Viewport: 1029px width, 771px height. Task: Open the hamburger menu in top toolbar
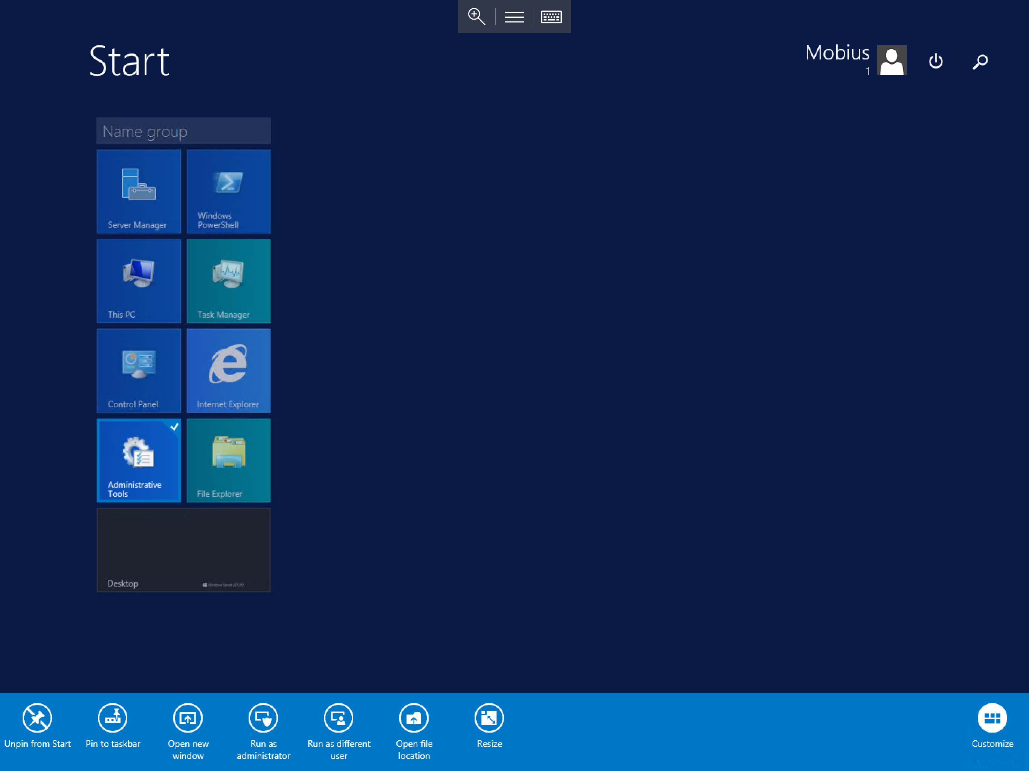[x=514, y=17]
